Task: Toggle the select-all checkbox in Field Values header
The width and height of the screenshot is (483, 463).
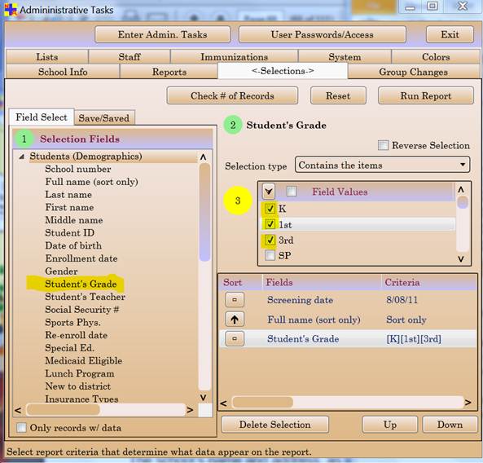Action: click(x=292, y=192)
